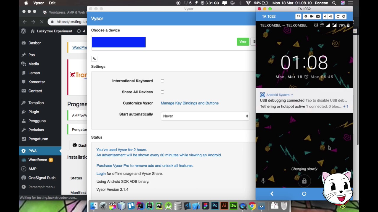
Task: Rotate device screen with rotate icon
Action: click(338, 16)
